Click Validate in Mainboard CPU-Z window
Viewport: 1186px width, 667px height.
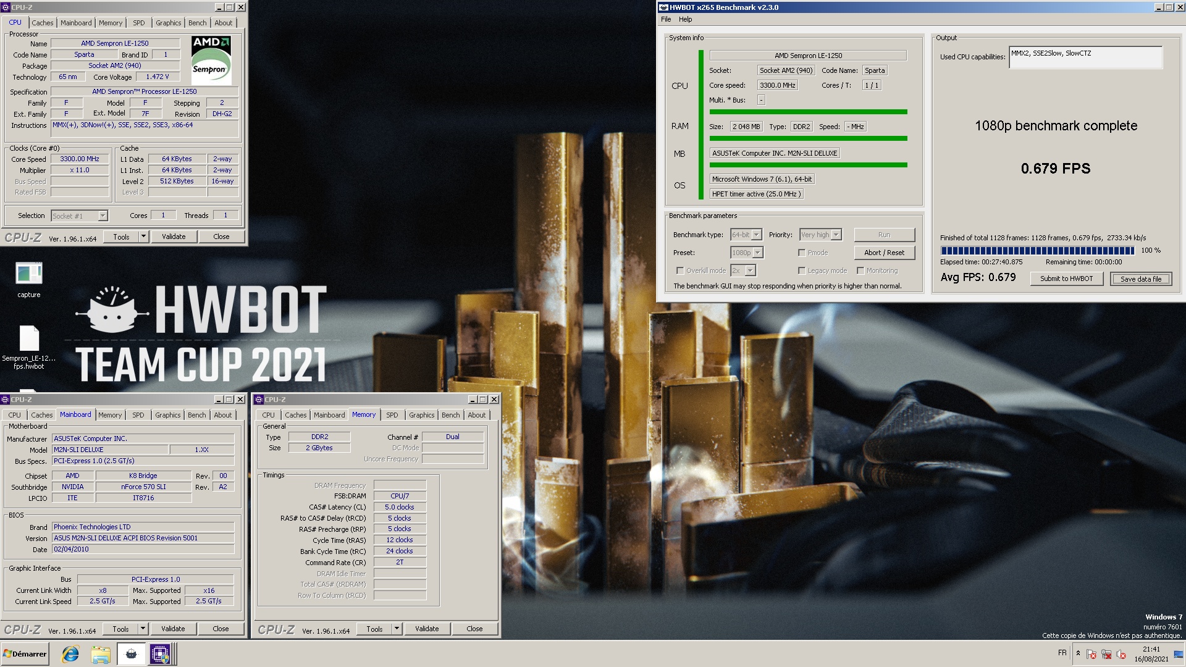173,629
